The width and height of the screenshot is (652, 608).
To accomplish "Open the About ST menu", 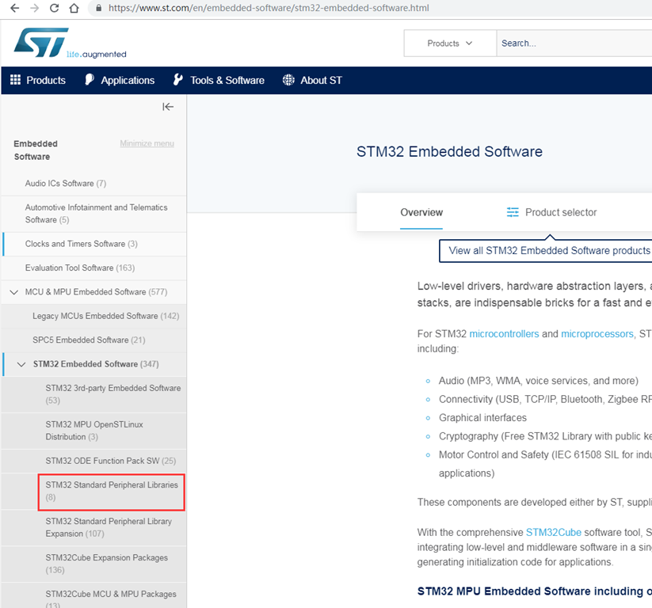I will (x=322, y=80).
